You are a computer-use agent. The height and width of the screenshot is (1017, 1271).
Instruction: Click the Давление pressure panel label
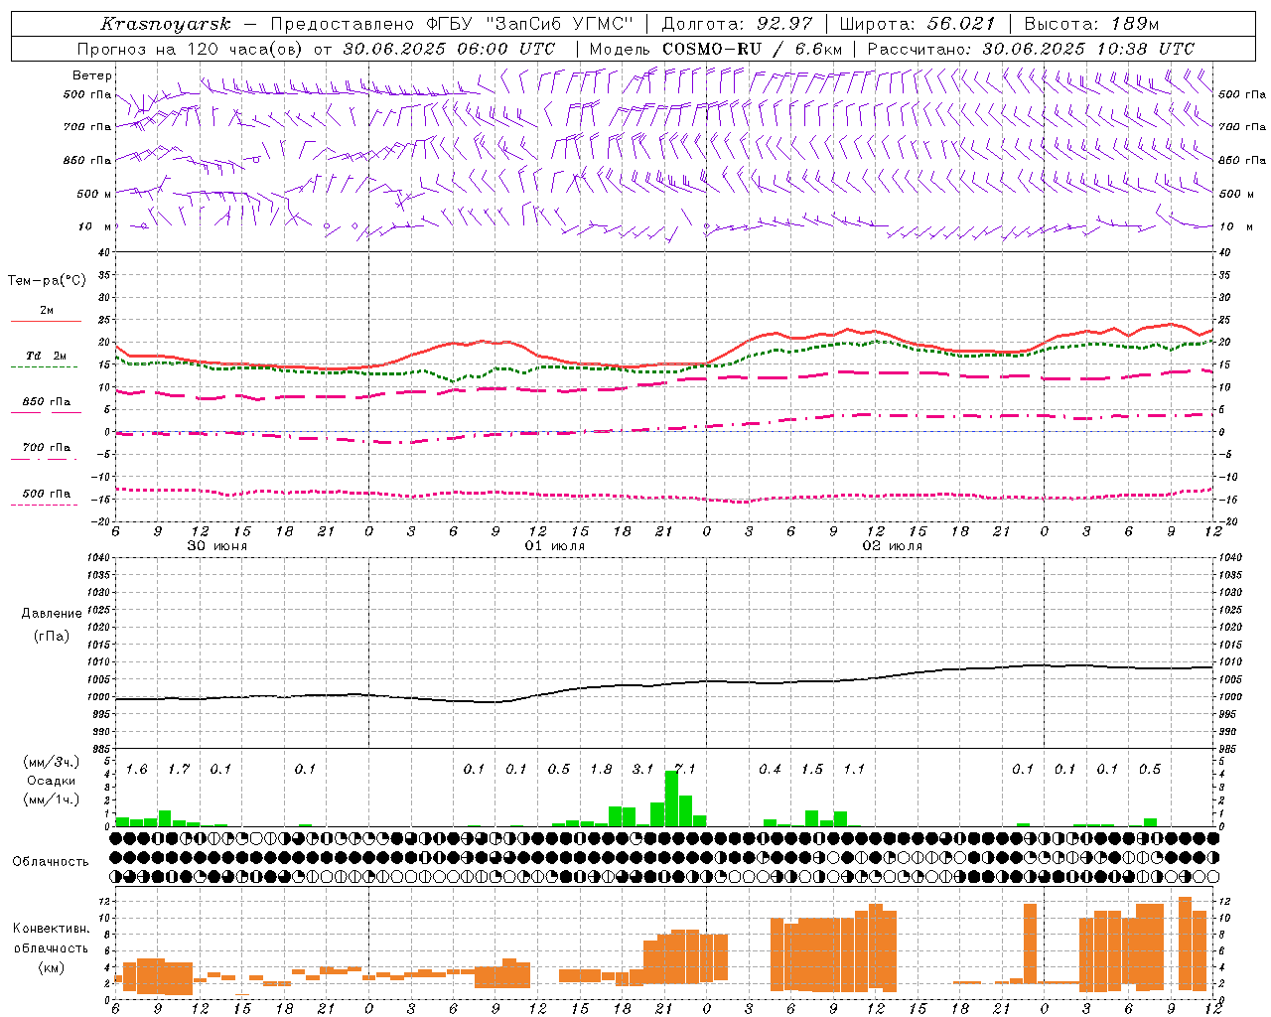tap(52, 614)
